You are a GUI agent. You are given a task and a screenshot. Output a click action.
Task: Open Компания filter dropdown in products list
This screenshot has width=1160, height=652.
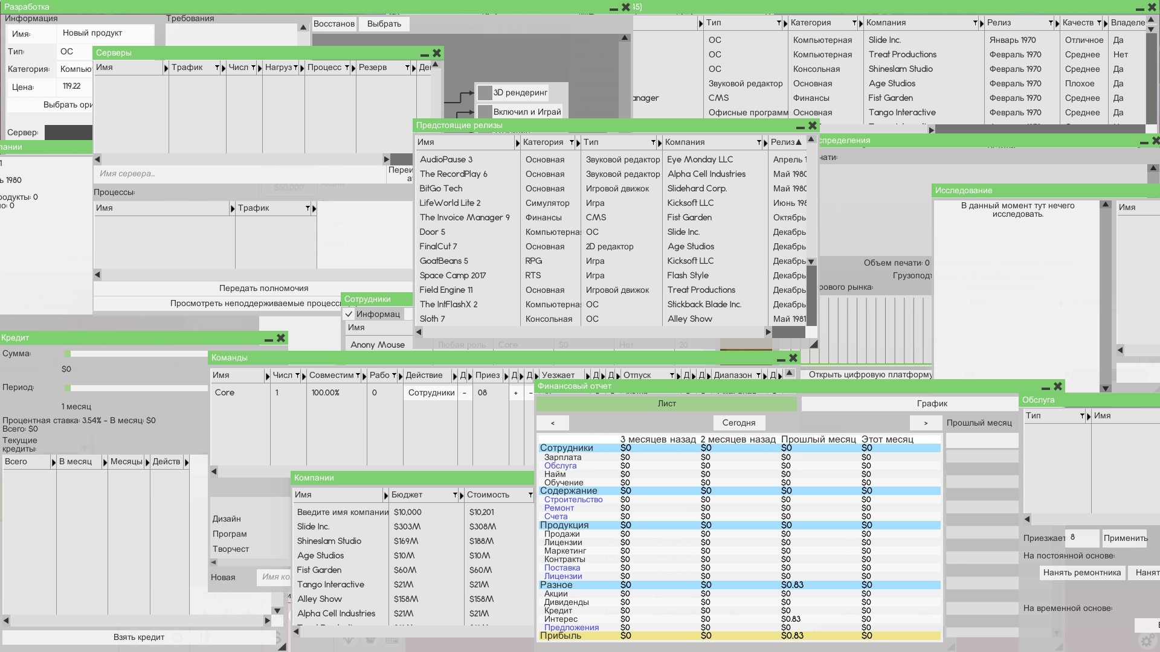(x=976, y=23)
